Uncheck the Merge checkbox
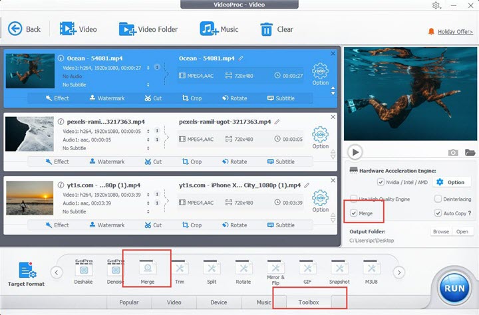This screenshot has width=479, height=315. tap(353, 213)
